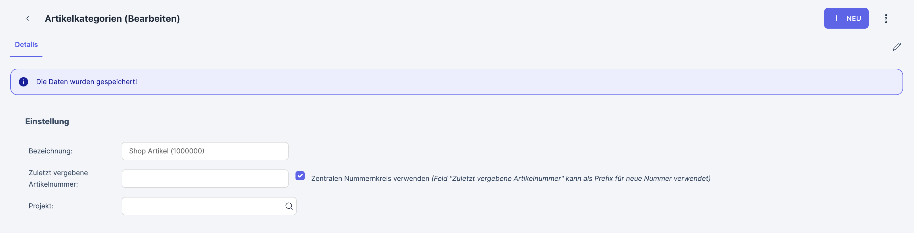Uncheck the Zentralen Nummernkreis verwenden checkbox
This screenshot has height=233, width=914.
point(300,176)
